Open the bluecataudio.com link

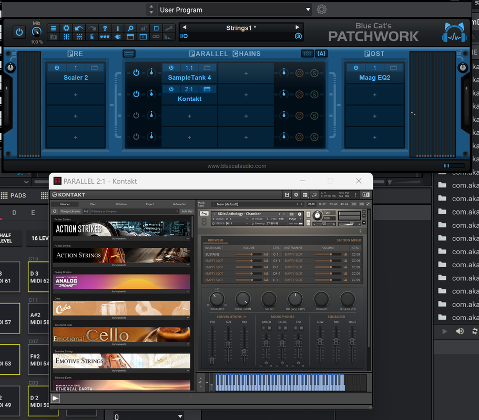click(x=237, y=166)
